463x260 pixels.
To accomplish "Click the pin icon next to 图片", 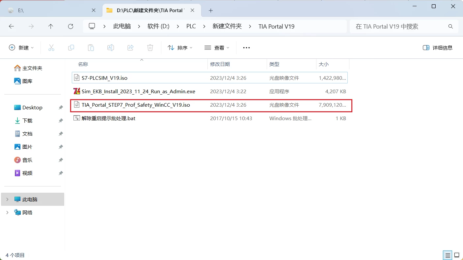I will pyautogui.click(x=61, y=147).
